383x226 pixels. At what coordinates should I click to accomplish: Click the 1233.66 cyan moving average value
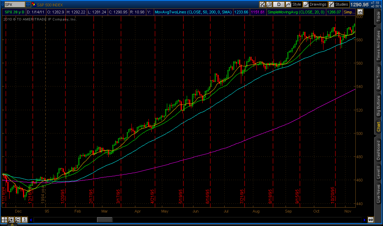point(241,12)
